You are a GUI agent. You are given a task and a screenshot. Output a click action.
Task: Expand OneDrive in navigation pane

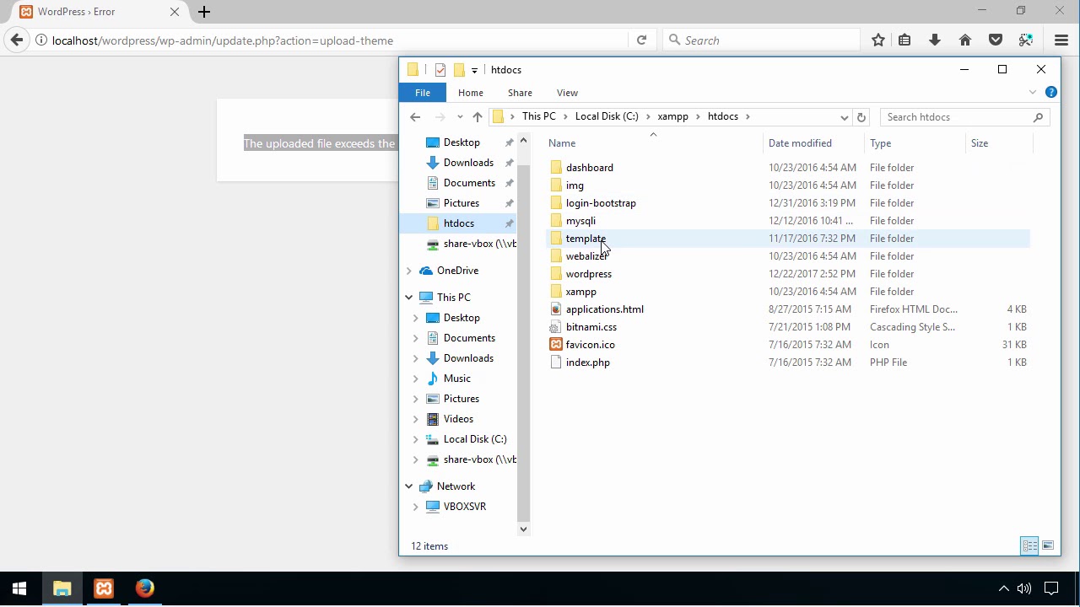[409, 271]
